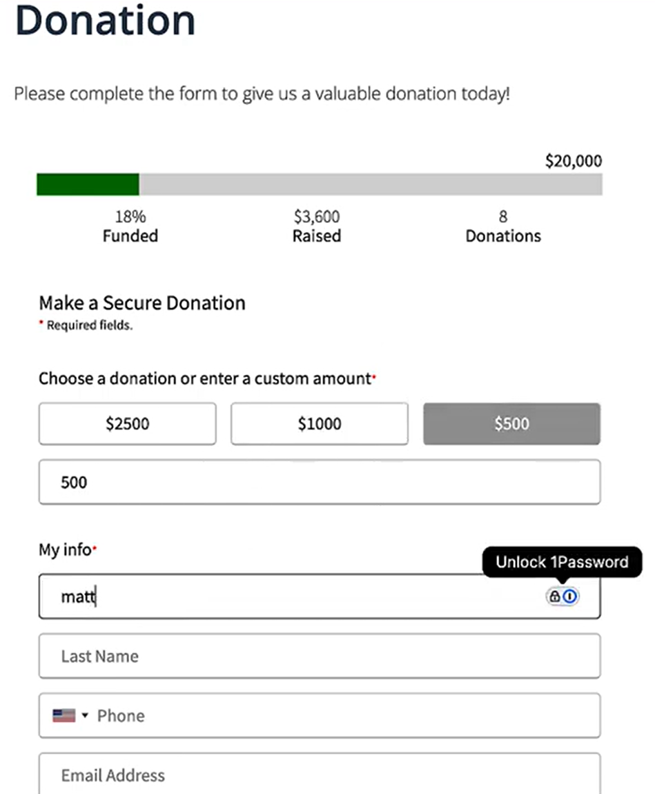The width and height of the screenshot is (655, 794).
Task: Choose the $1000 donation option
Action: pyautogui.click(x=320, y=424)
